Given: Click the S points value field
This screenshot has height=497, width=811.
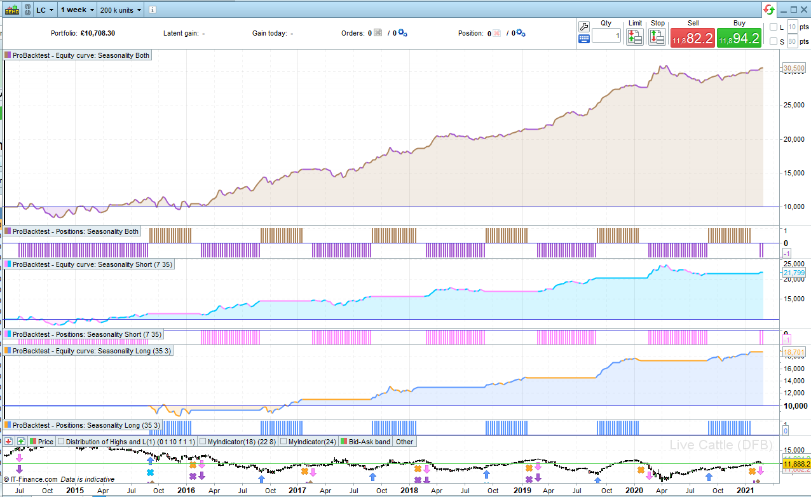Looking at the screenshot, I should click(792, 41).
